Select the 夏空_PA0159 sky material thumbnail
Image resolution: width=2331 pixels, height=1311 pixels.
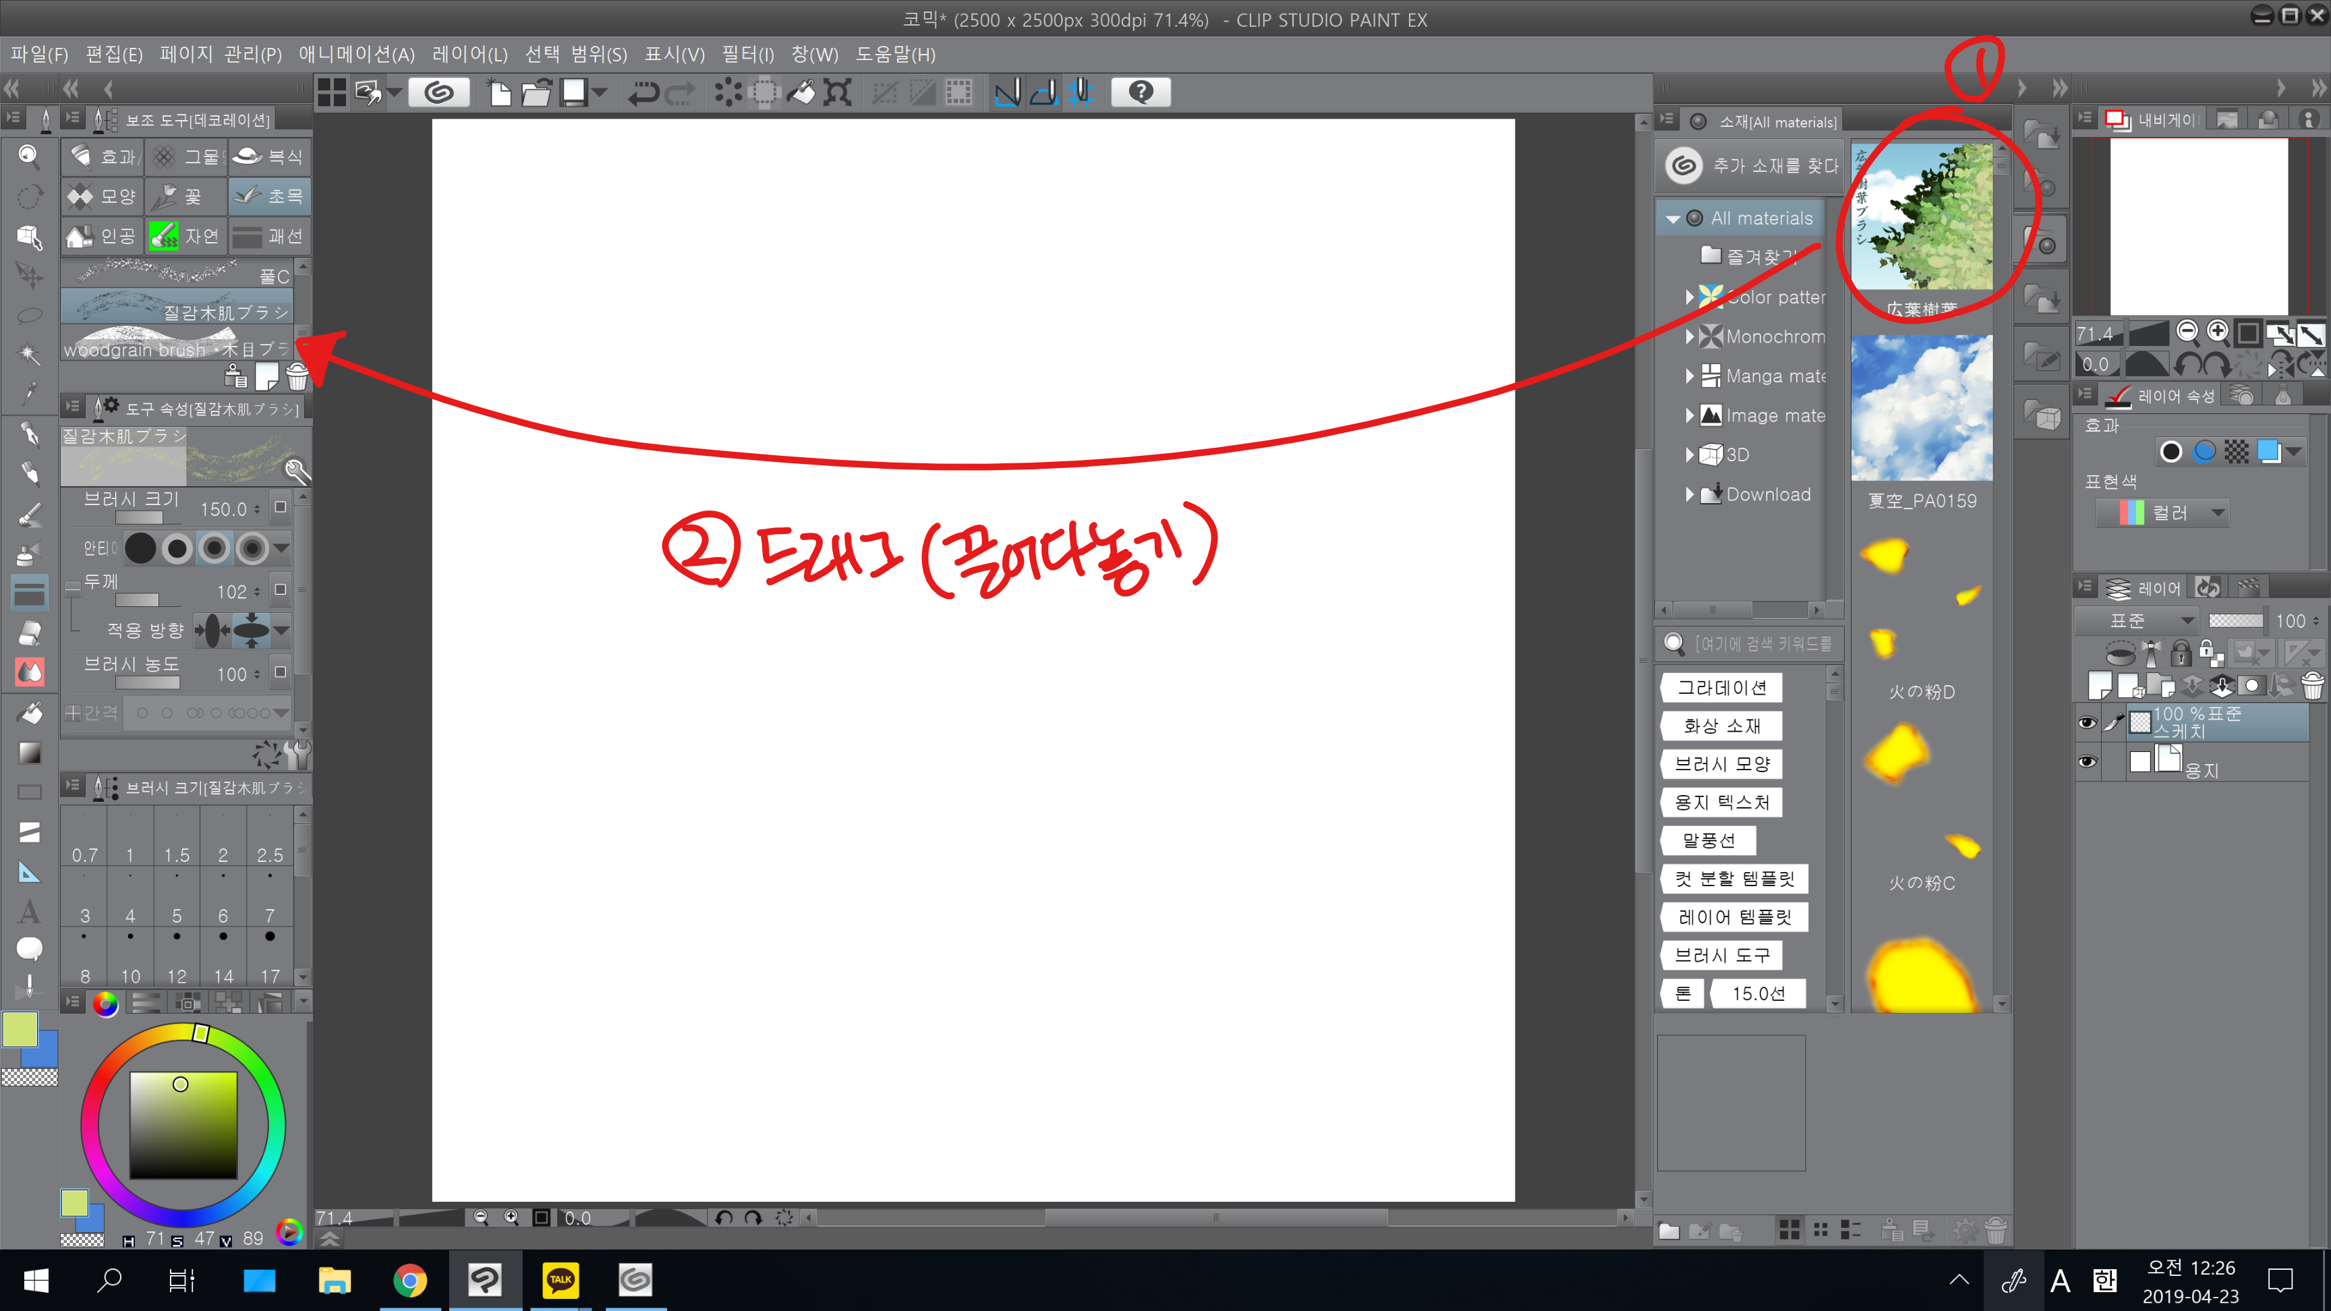click(1921, 408)
